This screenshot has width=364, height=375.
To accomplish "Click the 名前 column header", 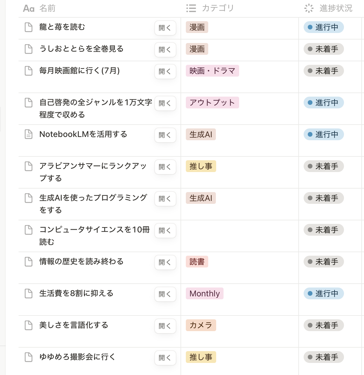I will pos(47,8).
